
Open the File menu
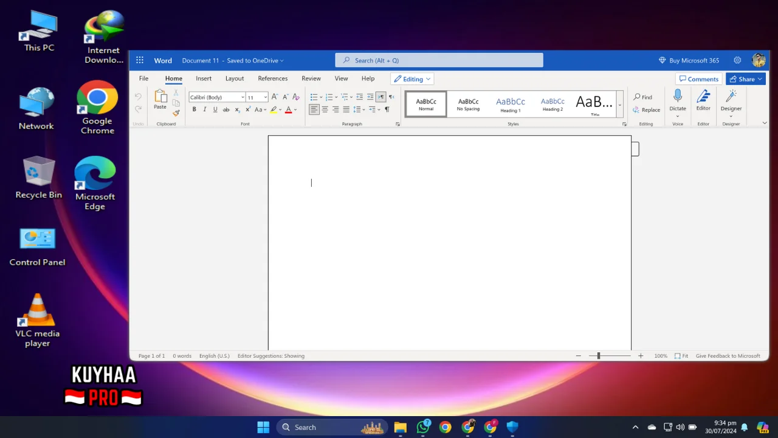tap(143, 78)
